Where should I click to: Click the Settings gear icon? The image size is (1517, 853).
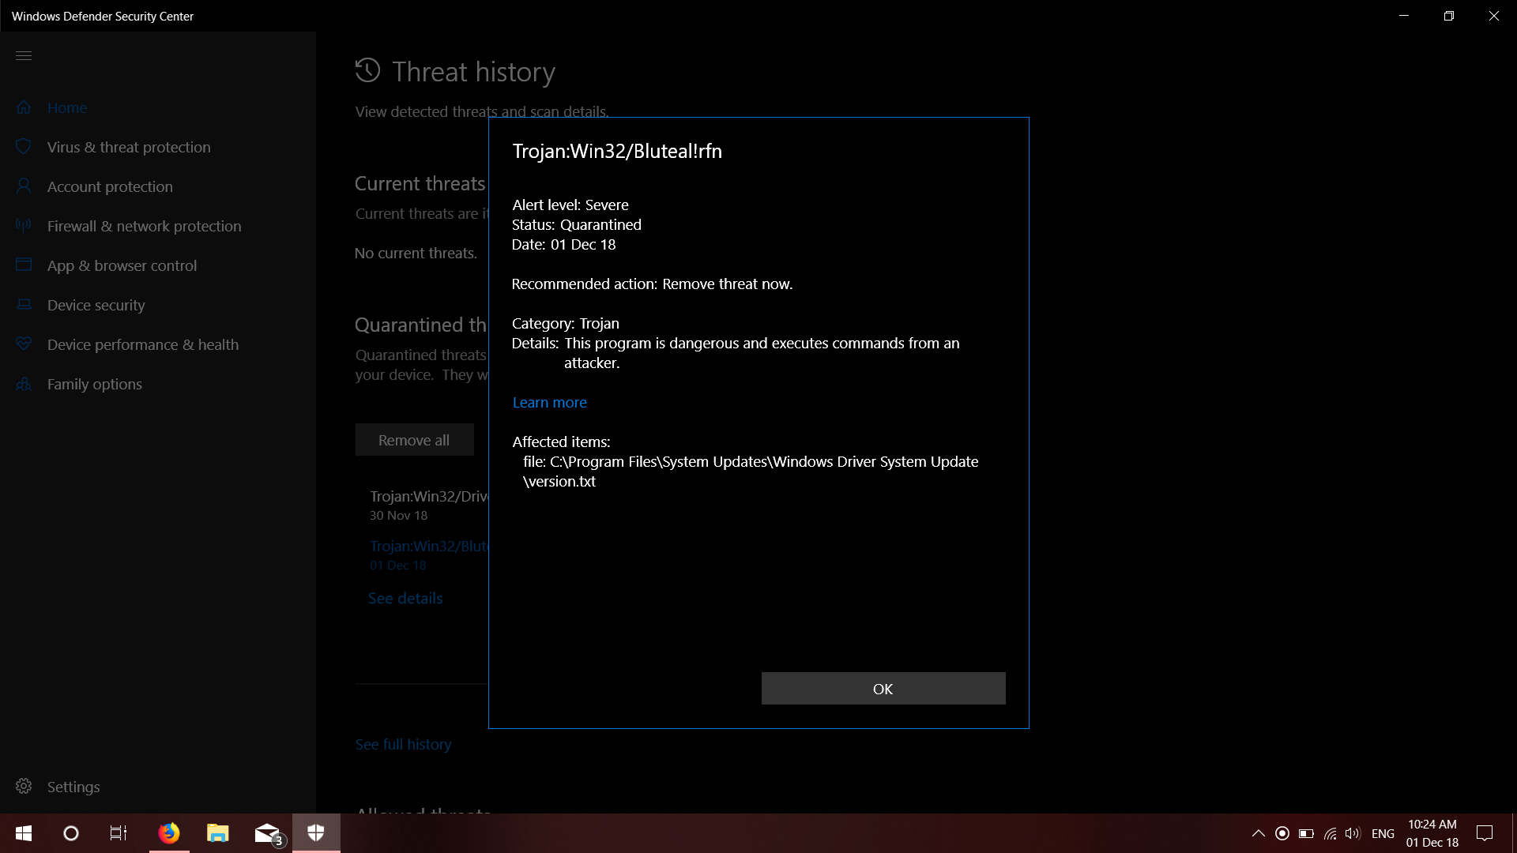pyautogui.click(x=24, y=787)
